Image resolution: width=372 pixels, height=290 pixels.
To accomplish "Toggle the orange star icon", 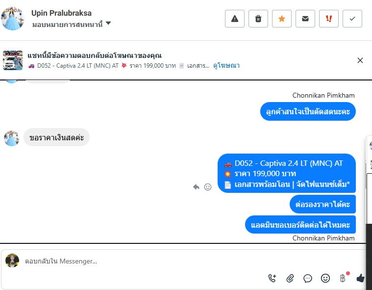I will 282,19.
